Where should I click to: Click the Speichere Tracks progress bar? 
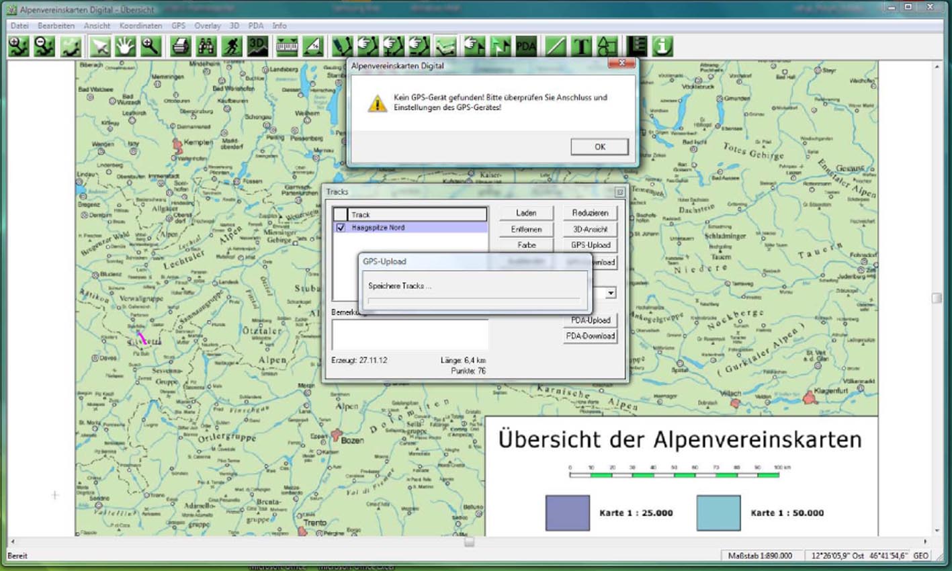474,300
